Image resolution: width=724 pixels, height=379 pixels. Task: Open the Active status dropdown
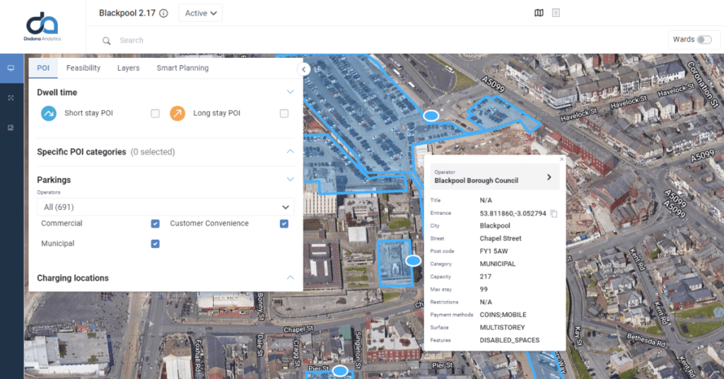coord(201,13)
